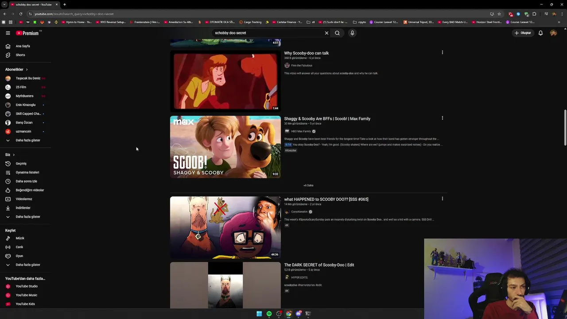
Task: Clear the search query with the X
Action: pos(326,33)
